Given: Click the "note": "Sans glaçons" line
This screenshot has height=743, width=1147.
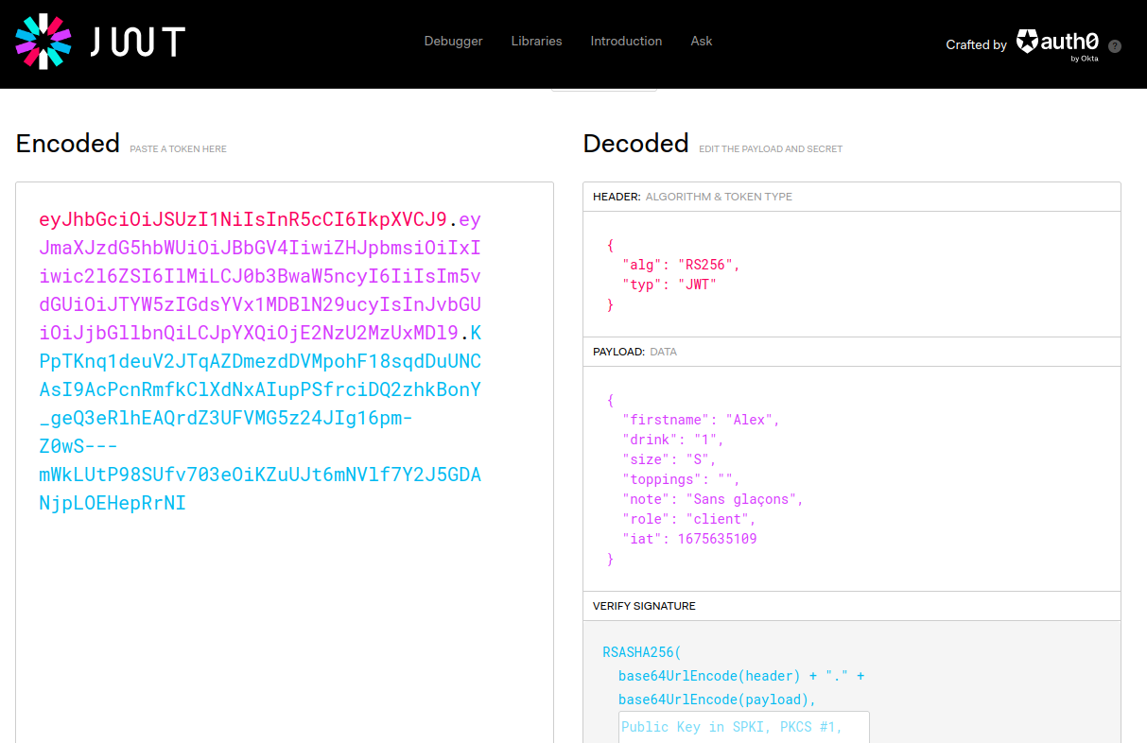Looking at the screenshot, I should point(712,499).
